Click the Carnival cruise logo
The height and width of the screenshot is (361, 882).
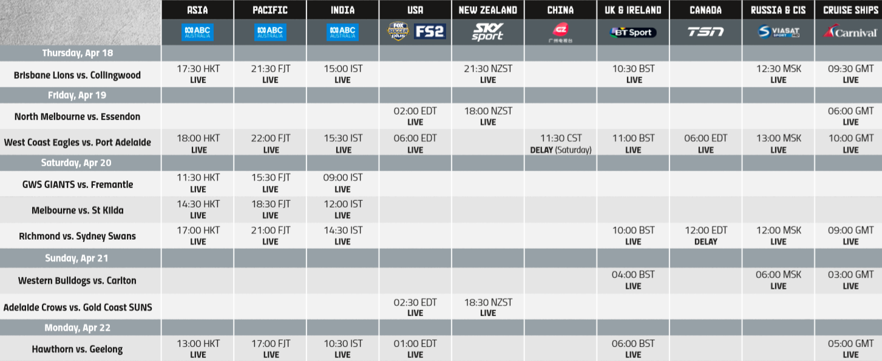click(850, 32)
